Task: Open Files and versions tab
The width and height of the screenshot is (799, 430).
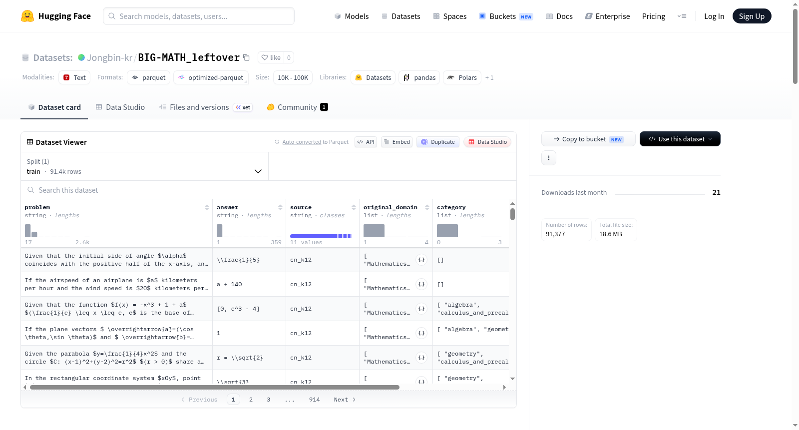Action: click(206, 107)
